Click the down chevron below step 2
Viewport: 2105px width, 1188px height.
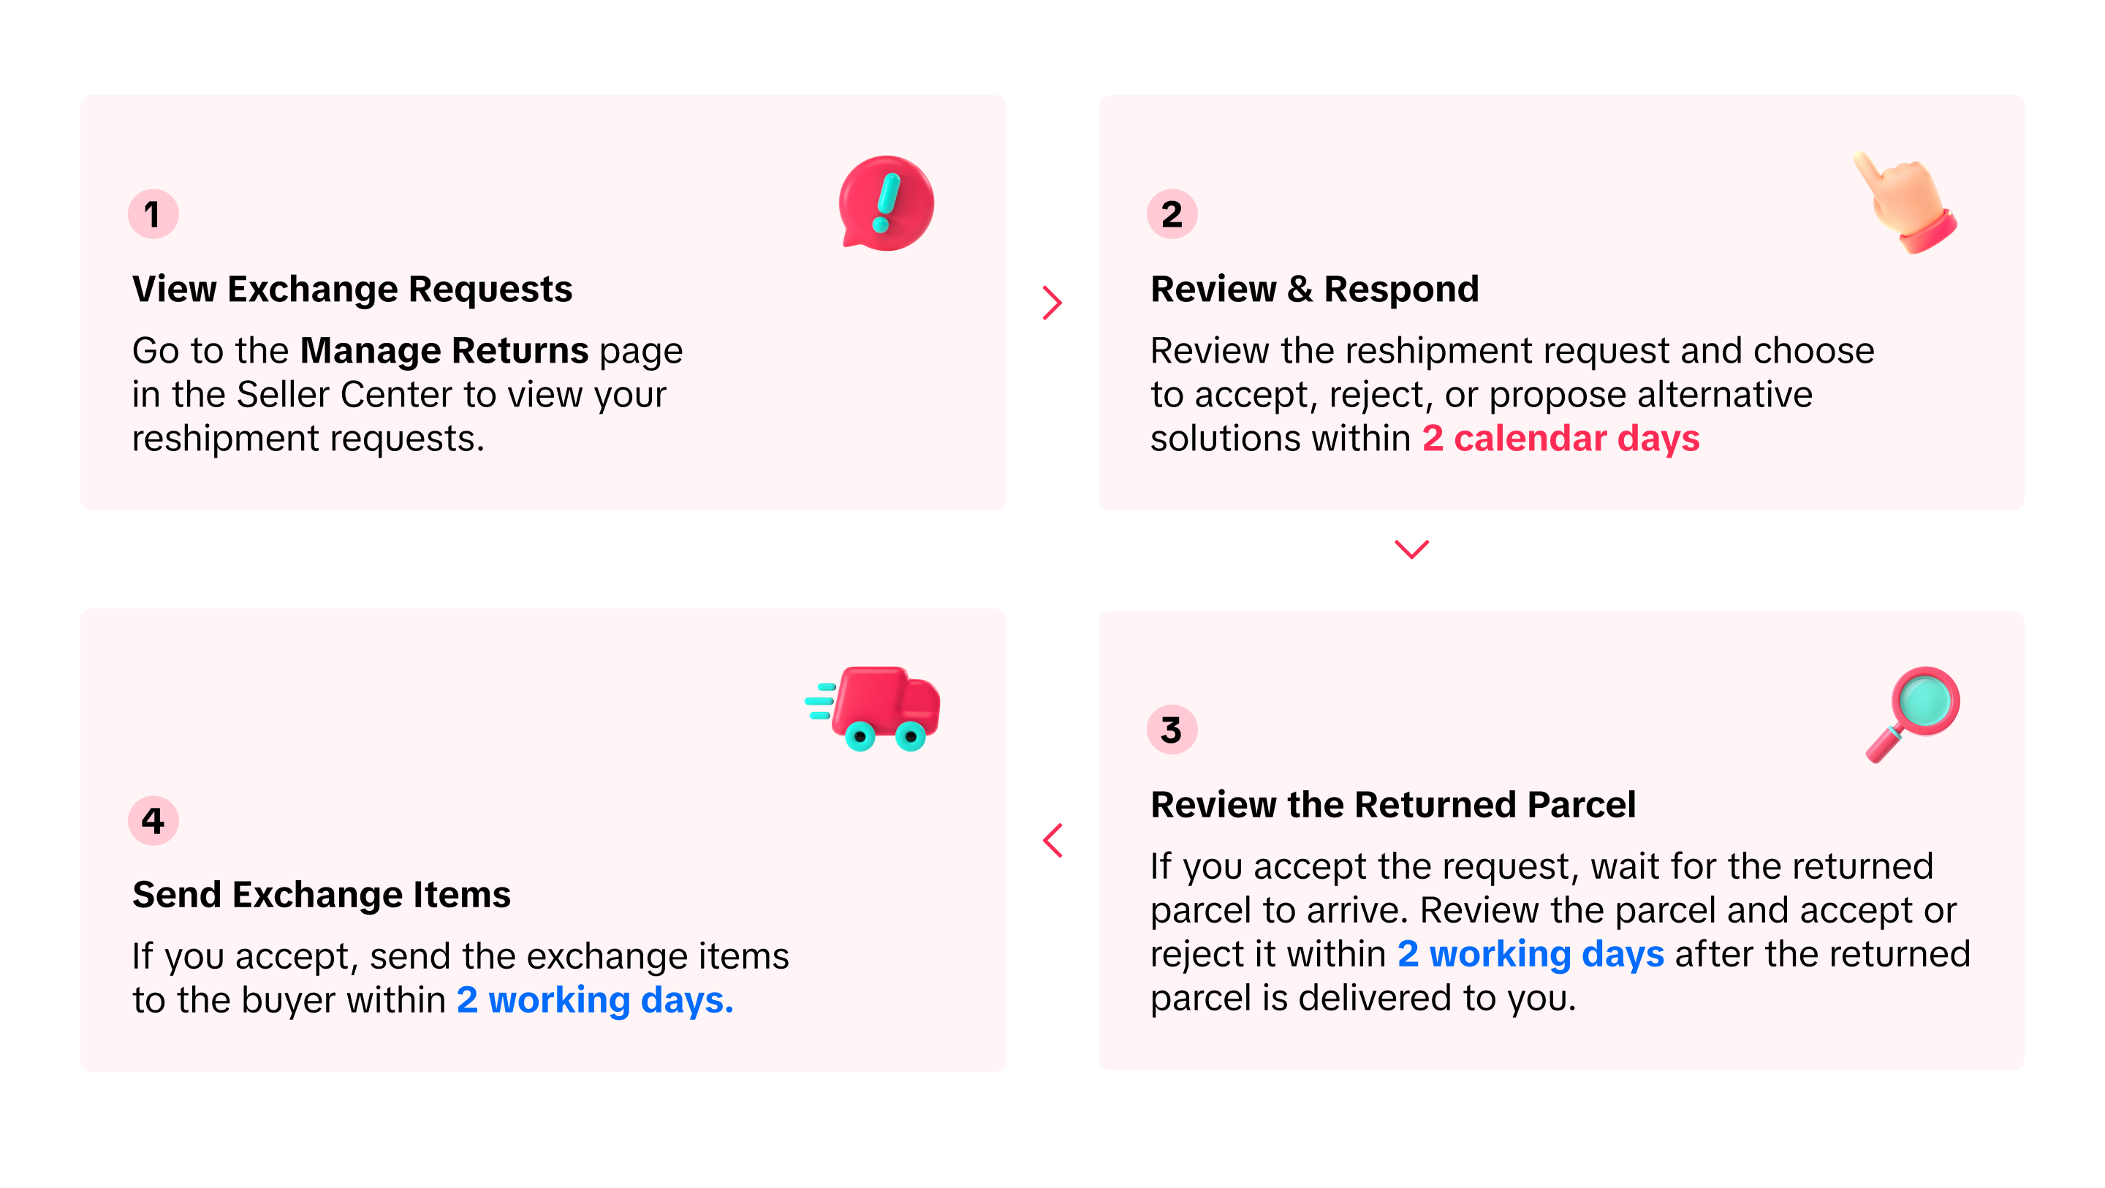point(1411,548)
